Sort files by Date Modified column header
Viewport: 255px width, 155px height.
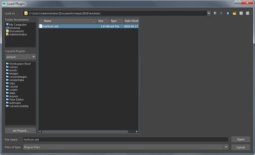(131, 21)
